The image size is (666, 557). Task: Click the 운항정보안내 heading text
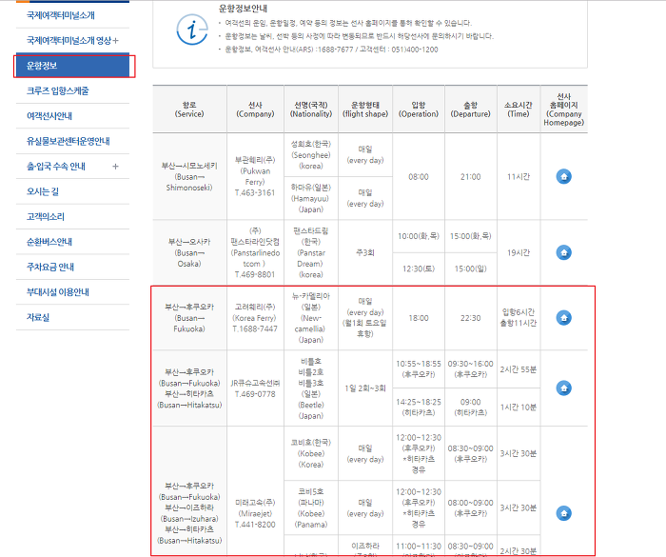click(x=243, y=8)
